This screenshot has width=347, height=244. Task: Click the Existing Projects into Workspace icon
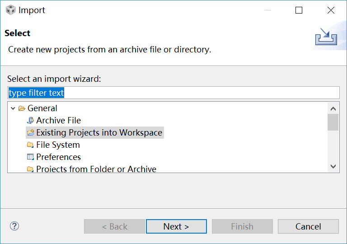[x=30, y=133]
